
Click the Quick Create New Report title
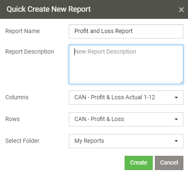[x=49, y=9]
